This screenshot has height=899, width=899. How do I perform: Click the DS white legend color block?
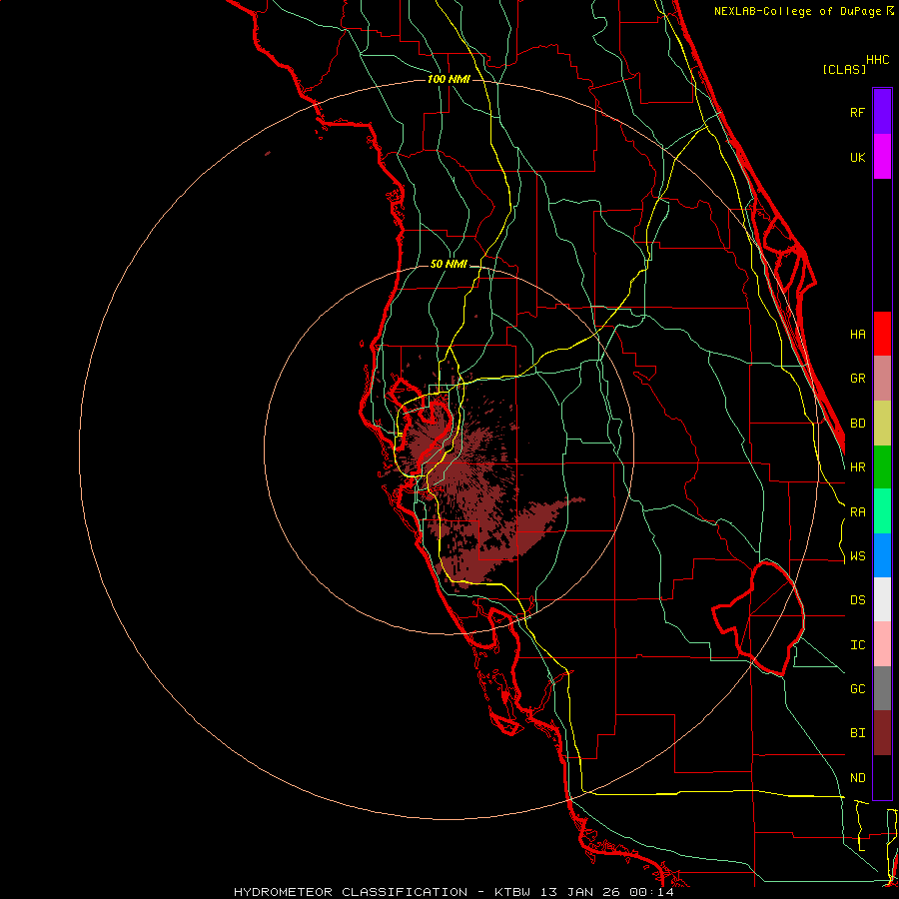(882, 599)
